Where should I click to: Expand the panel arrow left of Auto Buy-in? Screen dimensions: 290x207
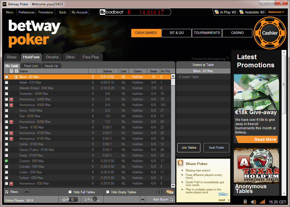point(142,199)
